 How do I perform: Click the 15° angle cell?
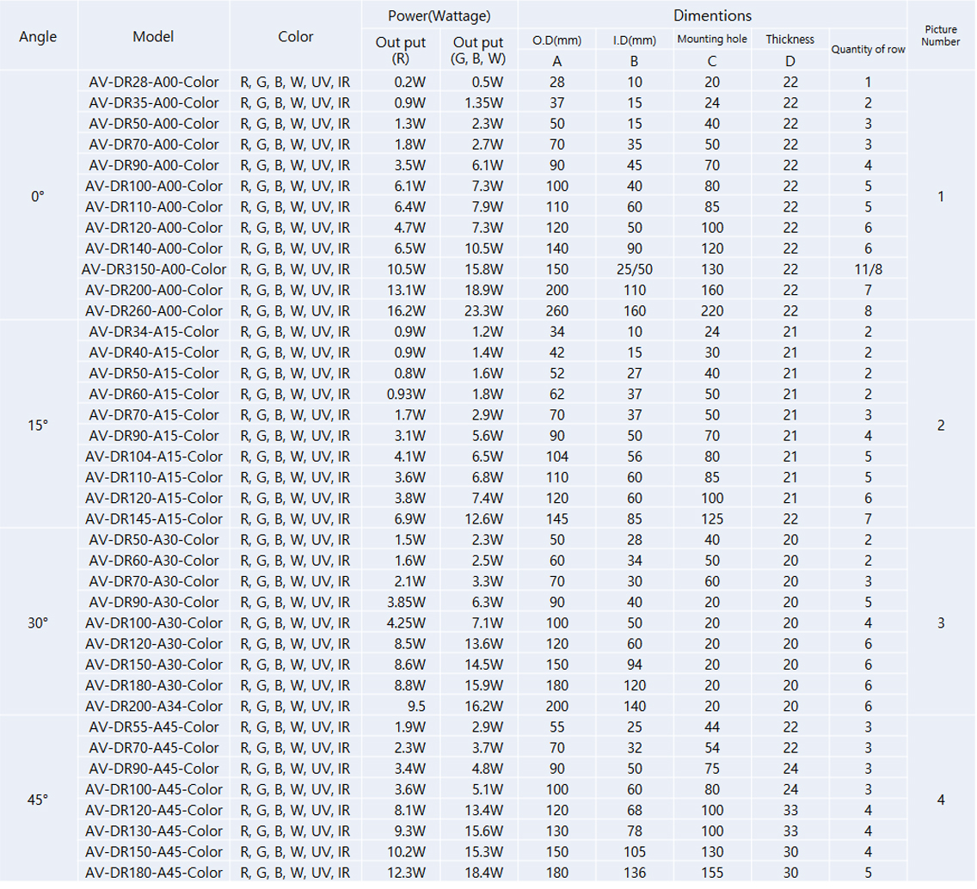click(38, 426)
